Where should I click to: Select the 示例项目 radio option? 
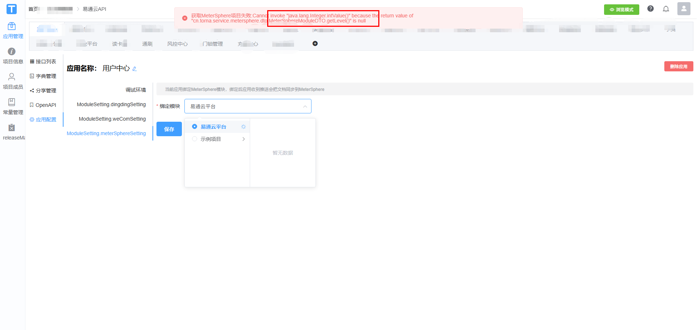(x=195, y=139)
